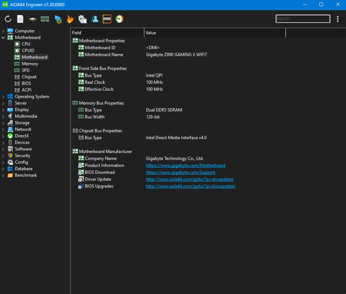This screenshot has width=346, height=294.
Task: Select the SPD tree item
Action: [26, 70]
